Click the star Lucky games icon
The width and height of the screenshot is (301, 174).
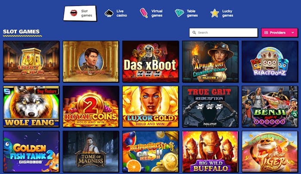[215, 13]
